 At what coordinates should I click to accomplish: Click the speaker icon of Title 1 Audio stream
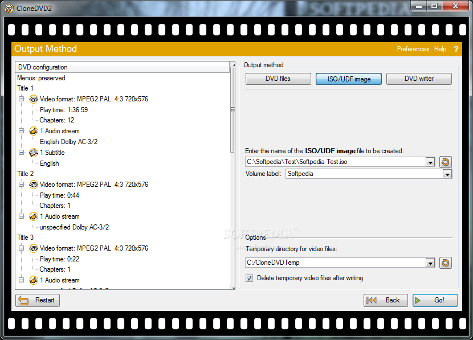[34, 131]
